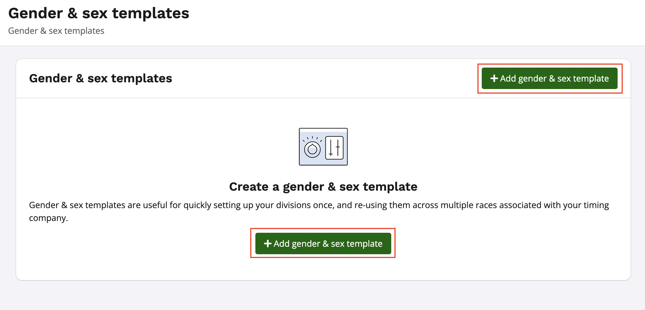Select the page title Gender & sex templates
The width and height of the screenshot is (645, 310).
point(99,13)
